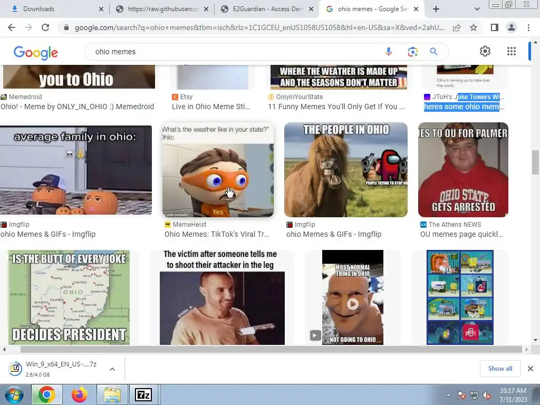Open highlighted 'heres some ohio mem...' link
540x405 pixels.
click(x=464, y=107)
